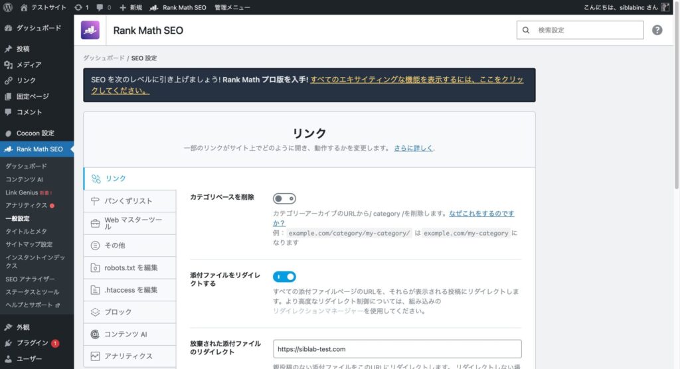
Task: Click the siblabinc user account greeting
Action: (626, 7)
